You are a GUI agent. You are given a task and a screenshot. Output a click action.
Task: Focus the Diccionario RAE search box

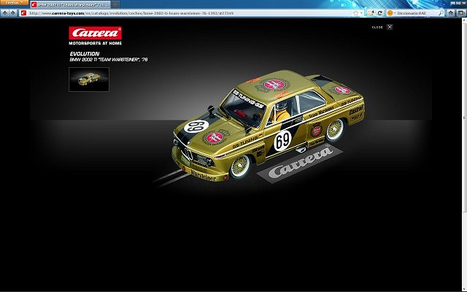click(417, 13)
